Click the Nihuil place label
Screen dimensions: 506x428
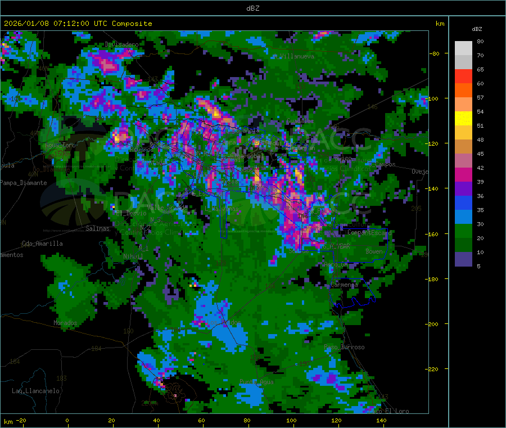(x=133, y=256)
